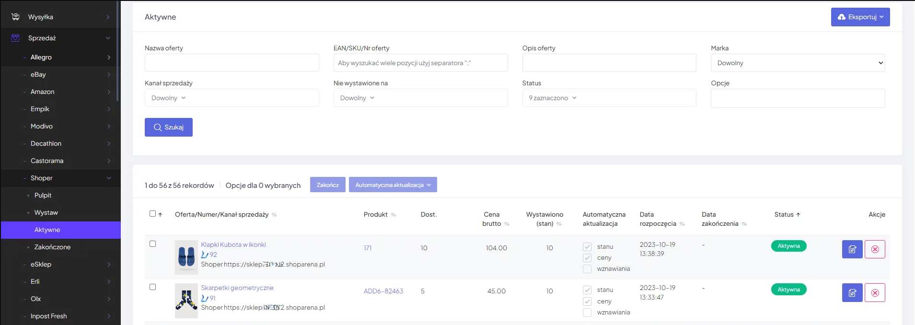915x325 pixels.
Task: Toggle the select-all checkbox in table header
Action: (x=152, y=214)
